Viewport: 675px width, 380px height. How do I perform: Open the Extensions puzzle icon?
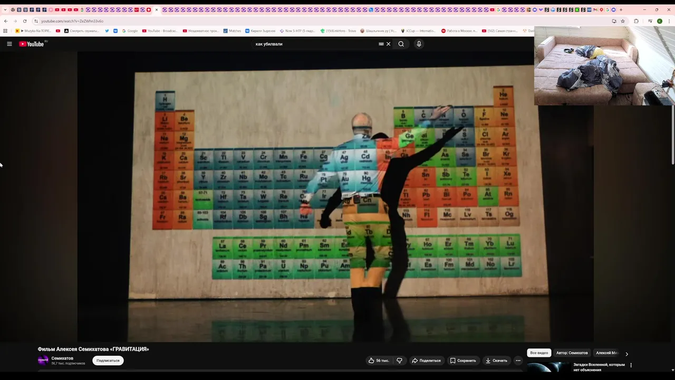coord(636,21)
